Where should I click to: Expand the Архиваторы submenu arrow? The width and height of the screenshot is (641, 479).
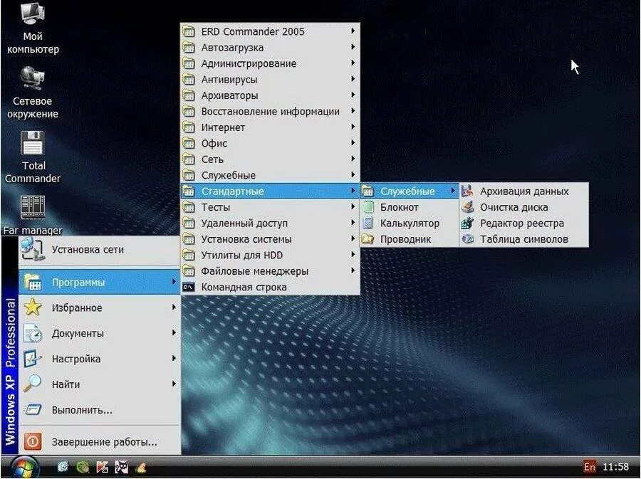point(353,95)
